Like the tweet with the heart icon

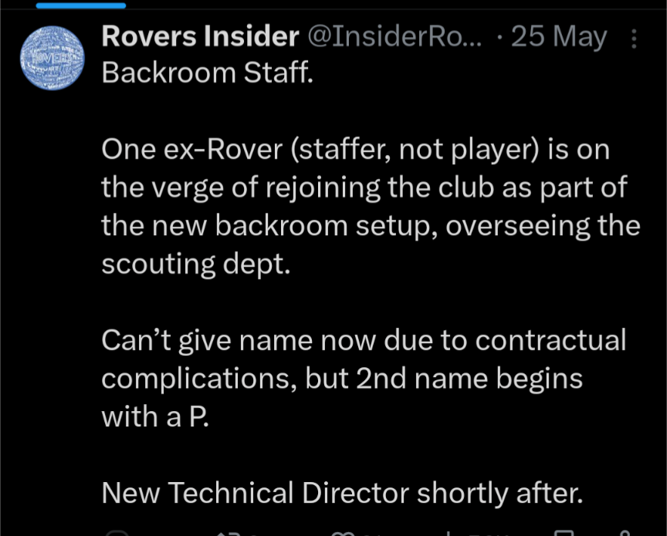tap(343, 534)
